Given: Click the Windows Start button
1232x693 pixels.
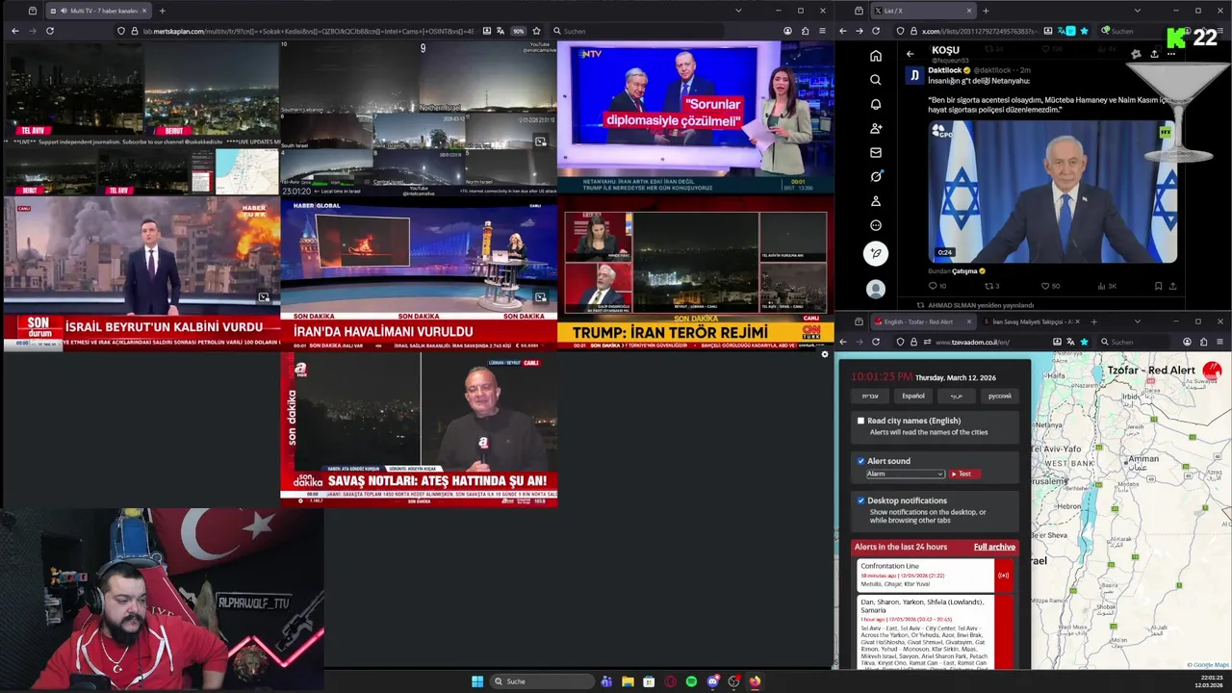Looking at the screenshot, I should (477, 681).
